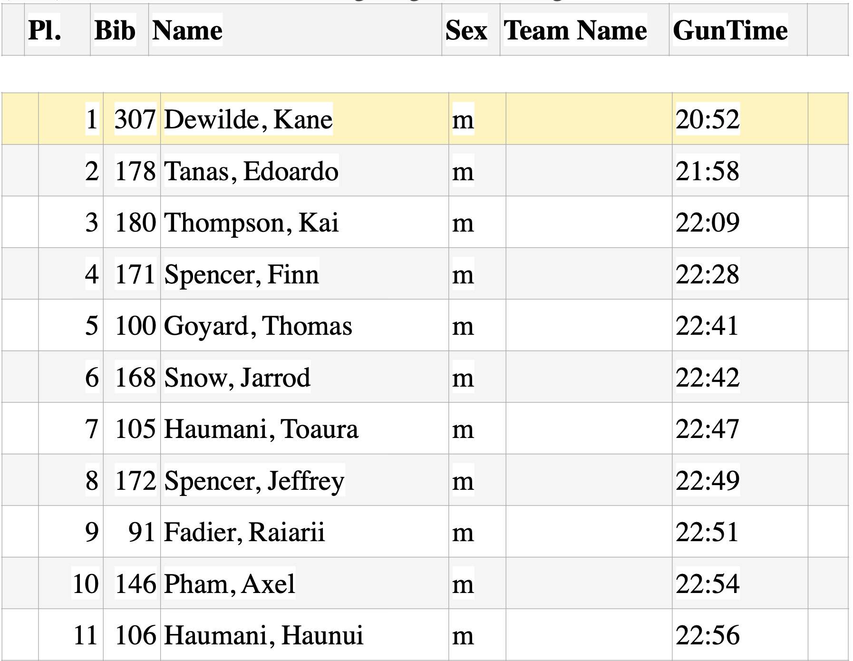Select Haumani, Toaura name cell
This screenshot has width=853, height=661.
261,428
